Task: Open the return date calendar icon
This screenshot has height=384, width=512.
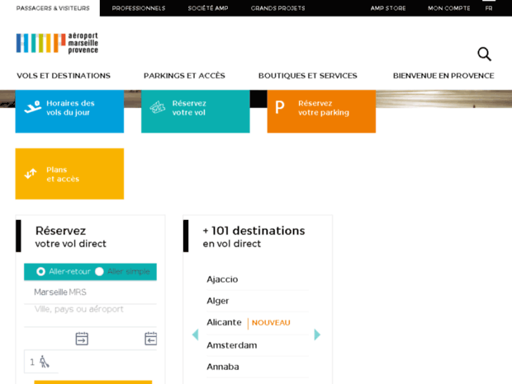Action: click(150, 339)
